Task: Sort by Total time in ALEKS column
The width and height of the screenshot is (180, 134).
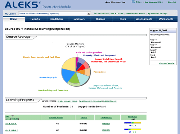Action: coord(56,117)
